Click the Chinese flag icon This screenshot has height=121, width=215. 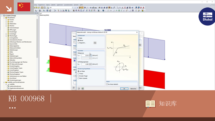24,7
